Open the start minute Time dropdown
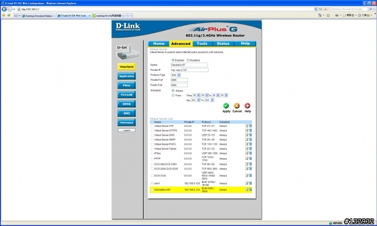 point(204,95)
